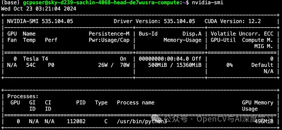Click the Persistence-M column header
Screen dimensions: 282x130
click(x=109, y=34)
